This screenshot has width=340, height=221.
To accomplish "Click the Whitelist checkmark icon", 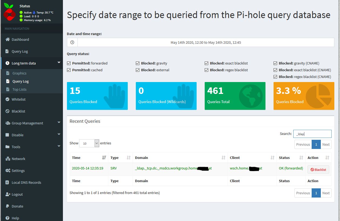I will pyautogui.click(x=8, y=99).
